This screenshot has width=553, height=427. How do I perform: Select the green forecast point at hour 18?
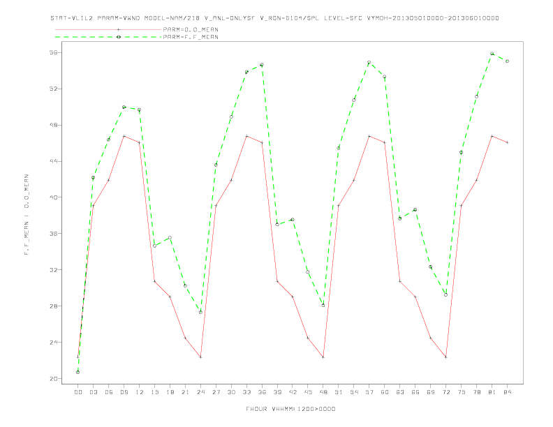[170, 238]
